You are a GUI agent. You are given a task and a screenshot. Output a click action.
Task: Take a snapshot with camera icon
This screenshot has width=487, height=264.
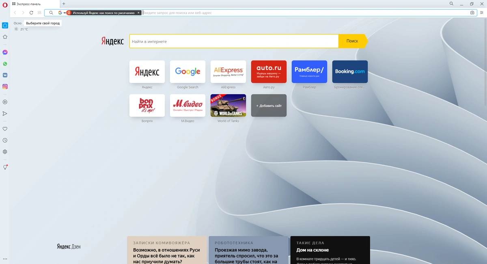(472, 13)
